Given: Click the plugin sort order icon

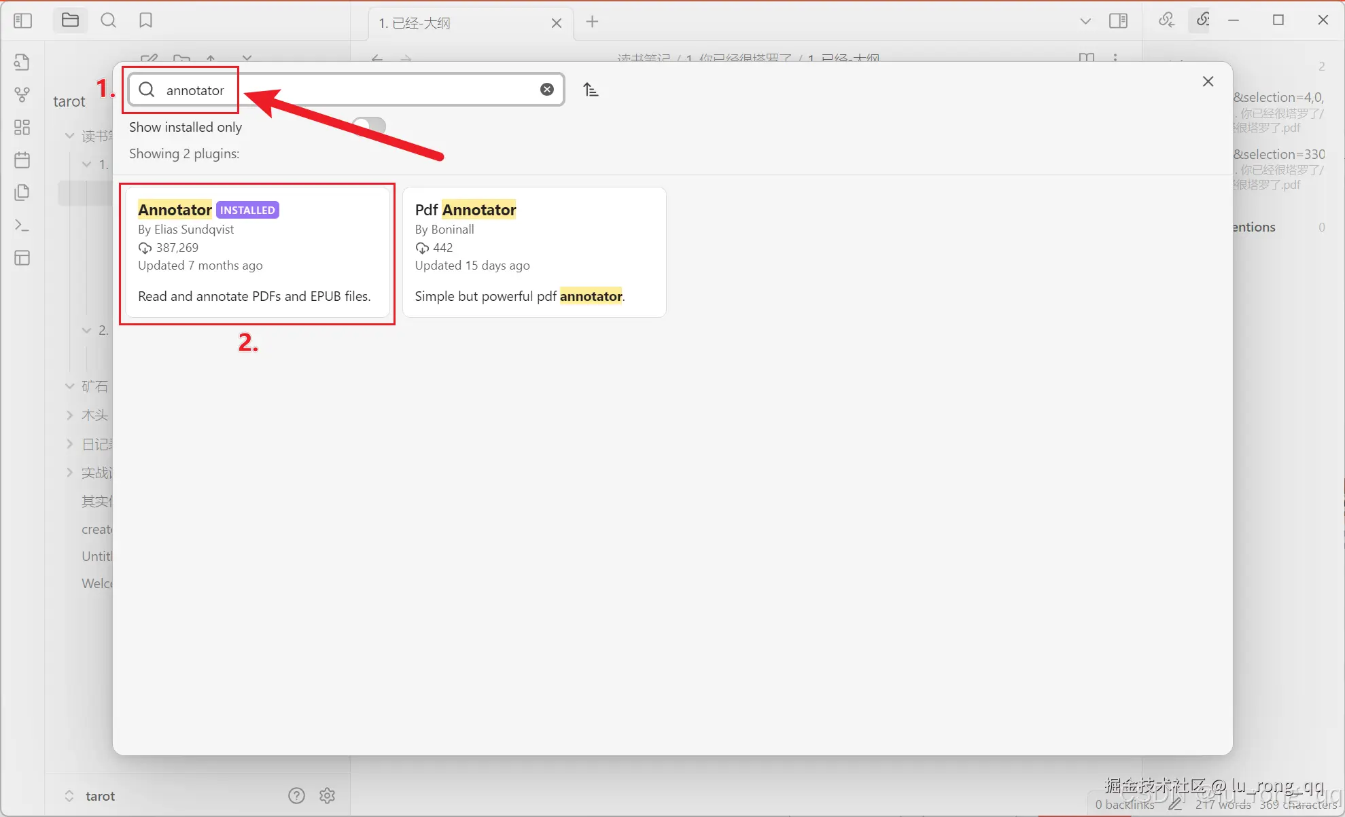Looking at the screenshot, I should click(x=591, y=90).
